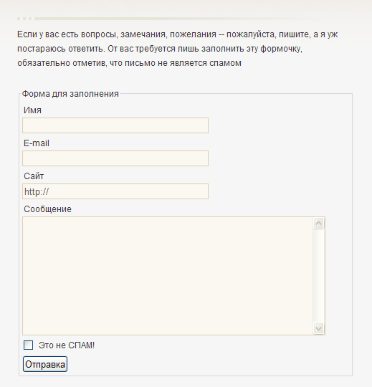
Task: Focus the Имя text field
Action: (115, 125)
